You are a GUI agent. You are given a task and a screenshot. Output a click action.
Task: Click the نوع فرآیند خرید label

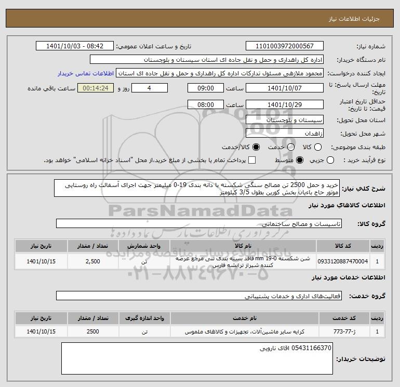[x=364, y=160]
